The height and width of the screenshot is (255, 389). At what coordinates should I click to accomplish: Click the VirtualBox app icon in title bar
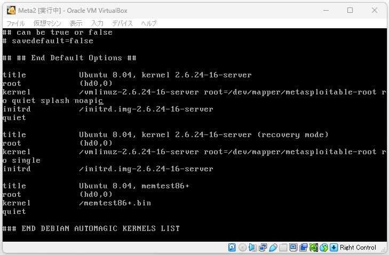[x=11, y=11]
